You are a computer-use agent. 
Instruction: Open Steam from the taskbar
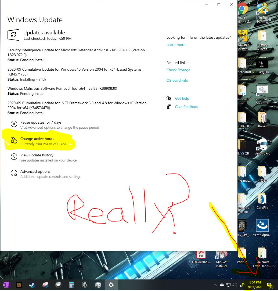point(32,285)
